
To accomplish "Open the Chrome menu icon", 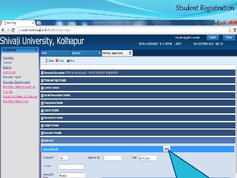I will pyautogui.click(x=235, y=30).
